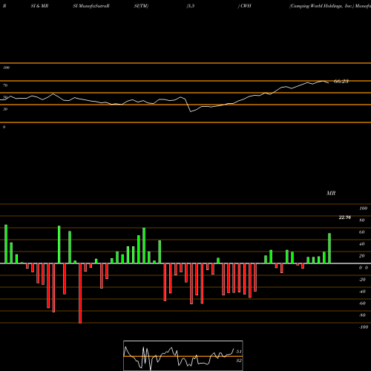Click the Camping World Holdings, Inc. title

pyautogui.click(x=322, y=6)
